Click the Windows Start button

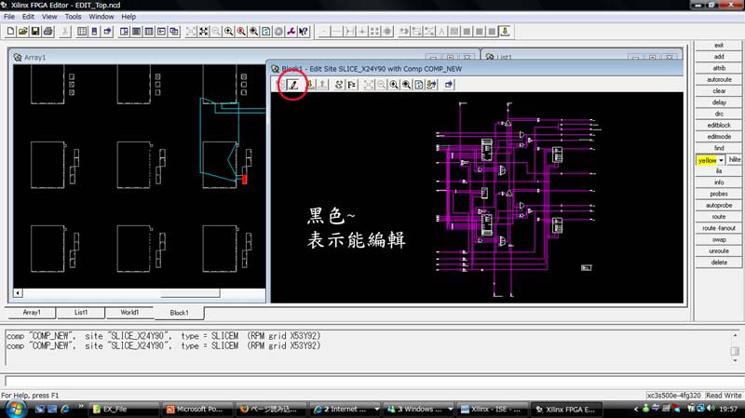[15, 409]
